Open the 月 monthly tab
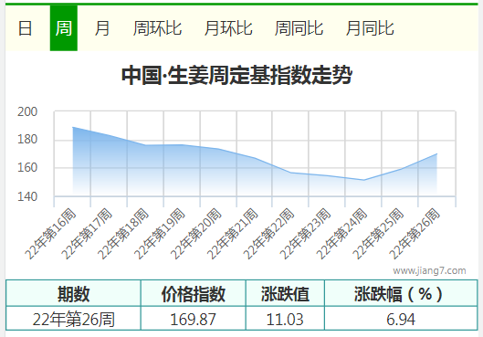 tap(102, 28)
